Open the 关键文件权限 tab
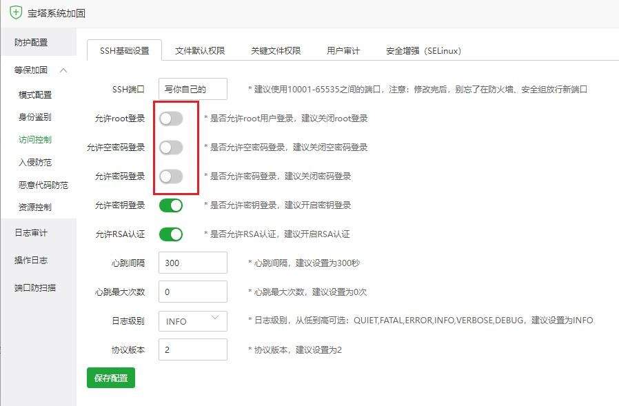 (276, 51)
